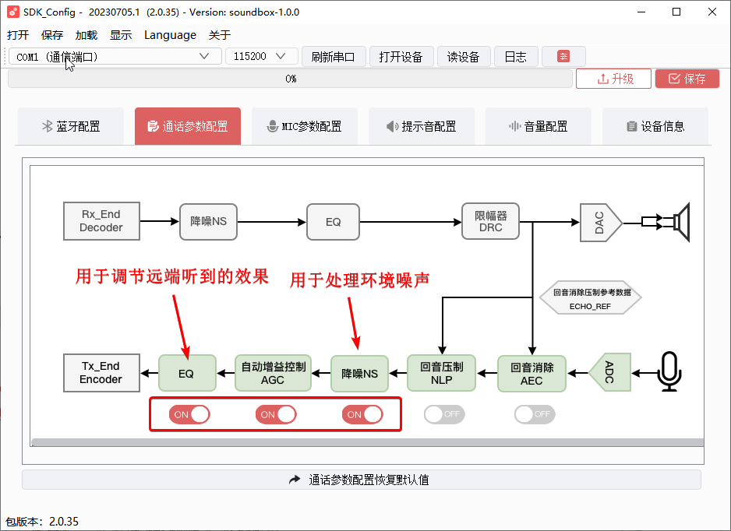Go to the 音量配置 tab
The height and width of the screenshot is (531, 731).
[x=539, y=126]
